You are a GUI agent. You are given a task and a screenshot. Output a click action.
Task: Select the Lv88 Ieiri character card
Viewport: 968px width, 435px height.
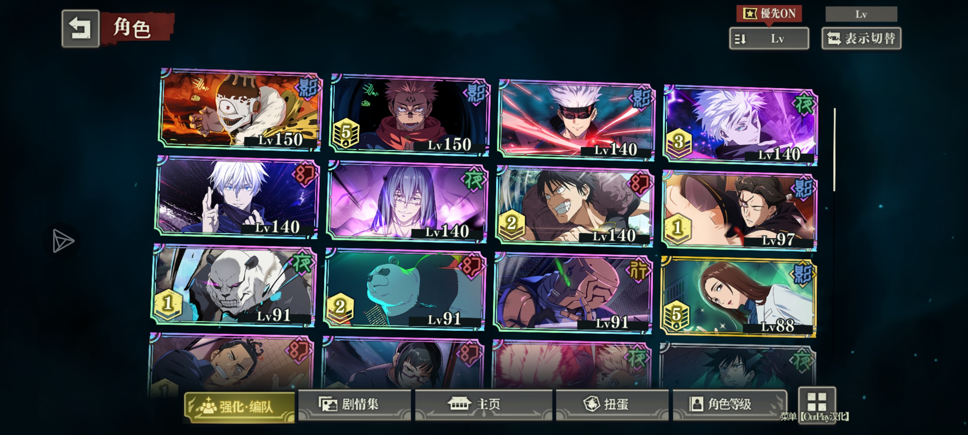pyautogui.click(x=738, y=297)
